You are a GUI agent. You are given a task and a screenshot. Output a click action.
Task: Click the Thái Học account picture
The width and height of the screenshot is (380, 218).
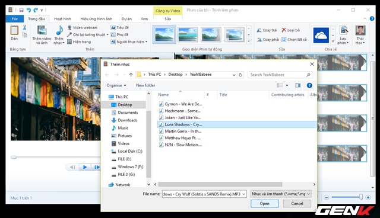tap(360, 30)
